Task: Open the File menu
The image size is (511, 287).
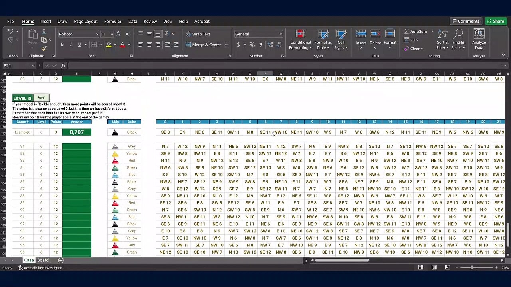Action: 10,21
